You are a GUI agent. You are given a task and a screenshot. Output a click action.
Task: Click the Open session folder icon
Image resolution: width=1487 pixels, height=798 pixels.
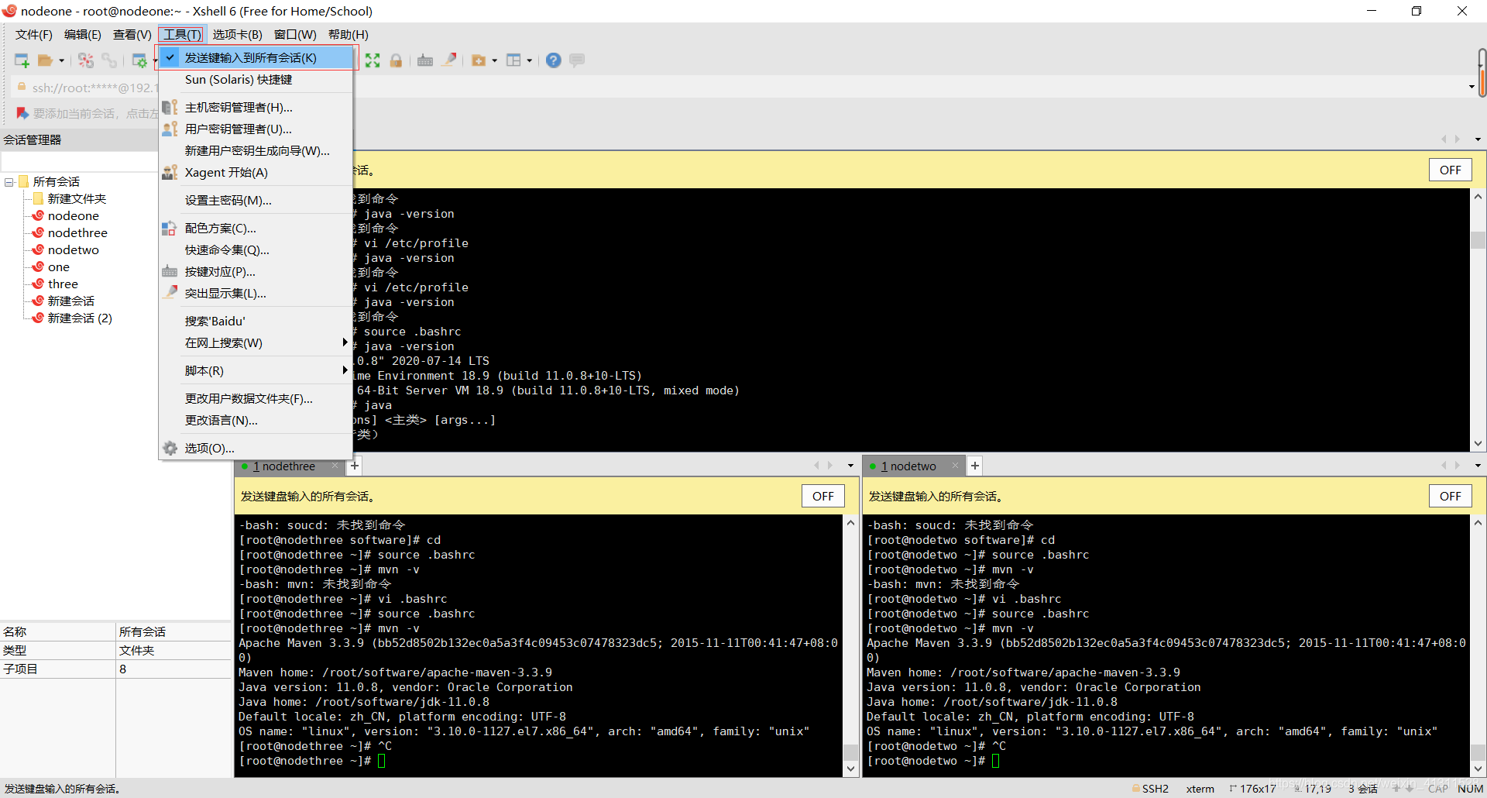tap(46, 60)
